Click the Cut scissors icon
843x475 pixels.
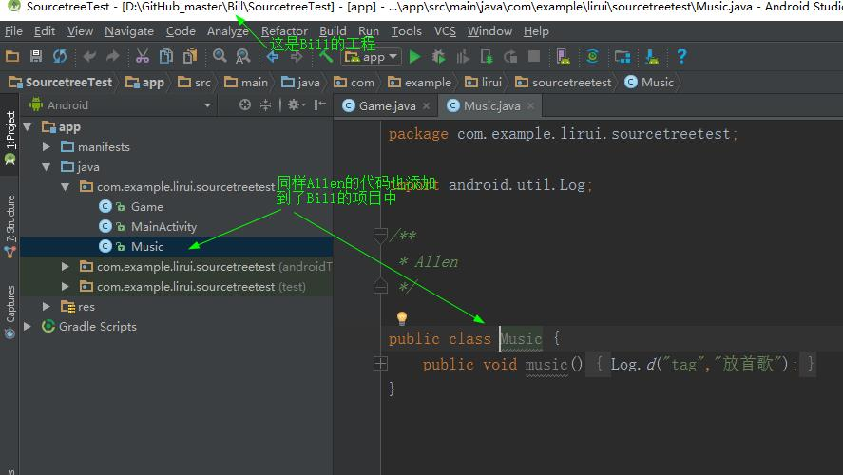[142, 56]
